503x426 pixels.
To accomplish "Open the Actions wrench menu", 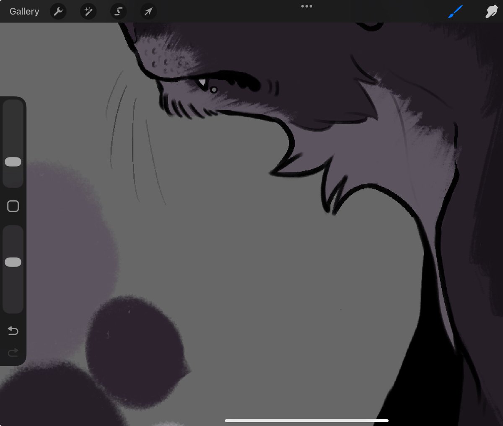I will pos(58,11).
